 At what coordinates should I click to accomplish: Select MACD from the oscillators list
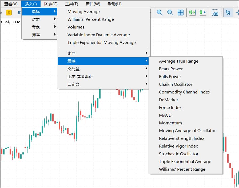coord(165,115)
